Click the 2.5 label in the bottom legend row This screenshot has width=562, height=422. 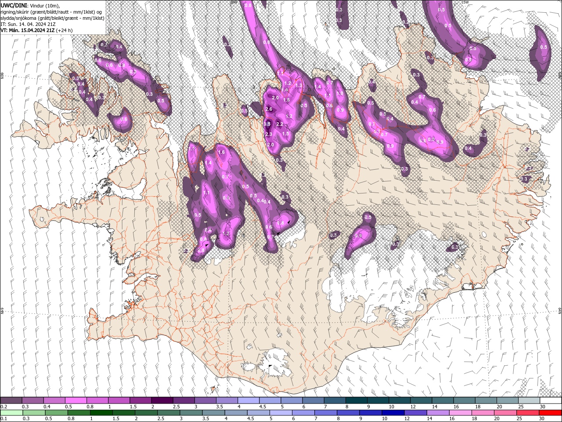(x=161, y=419)
